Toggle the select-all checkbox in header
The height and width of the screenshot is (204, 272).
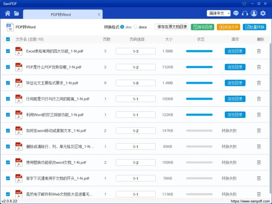[8, 39]
